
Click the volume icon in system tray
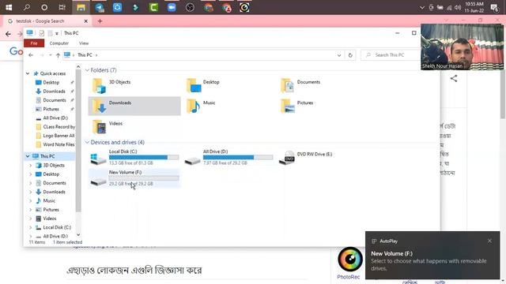tap(458, 7)
